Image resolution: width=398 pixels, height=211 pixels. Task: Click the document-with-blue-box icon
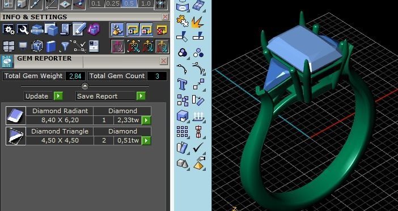click(52, 29)
